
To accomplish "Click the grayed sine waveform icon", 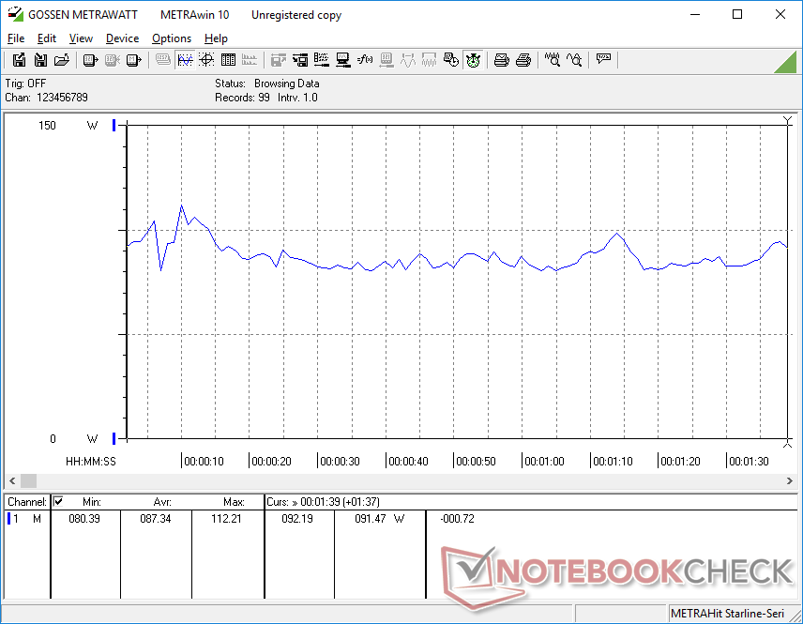I will (408, 60).
